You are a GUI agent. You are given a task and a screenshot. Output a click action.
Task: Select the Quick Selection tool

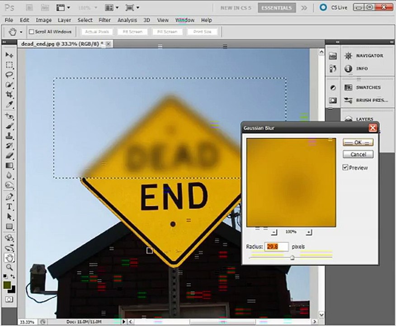click(9, 85)
